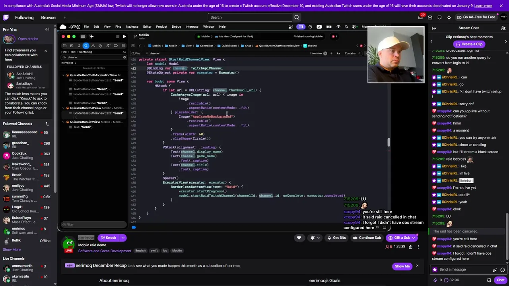Viewport: 509px width, 286px height.
Task: Click Xcode run play button in stream
Action: pyautogui.click(x=124, y=37)
